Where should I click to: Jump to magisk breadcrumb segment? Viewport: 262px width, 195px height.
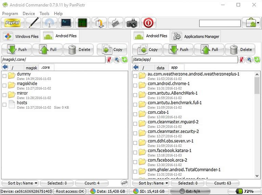click(31, 68)
